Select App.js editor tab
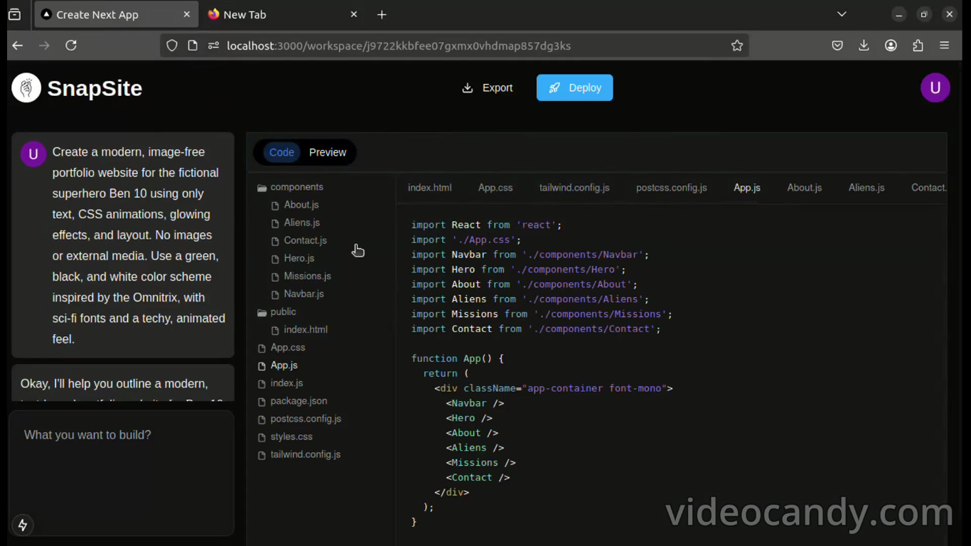The height and width of the screenshot is (546, 971). tap(747, 188)
